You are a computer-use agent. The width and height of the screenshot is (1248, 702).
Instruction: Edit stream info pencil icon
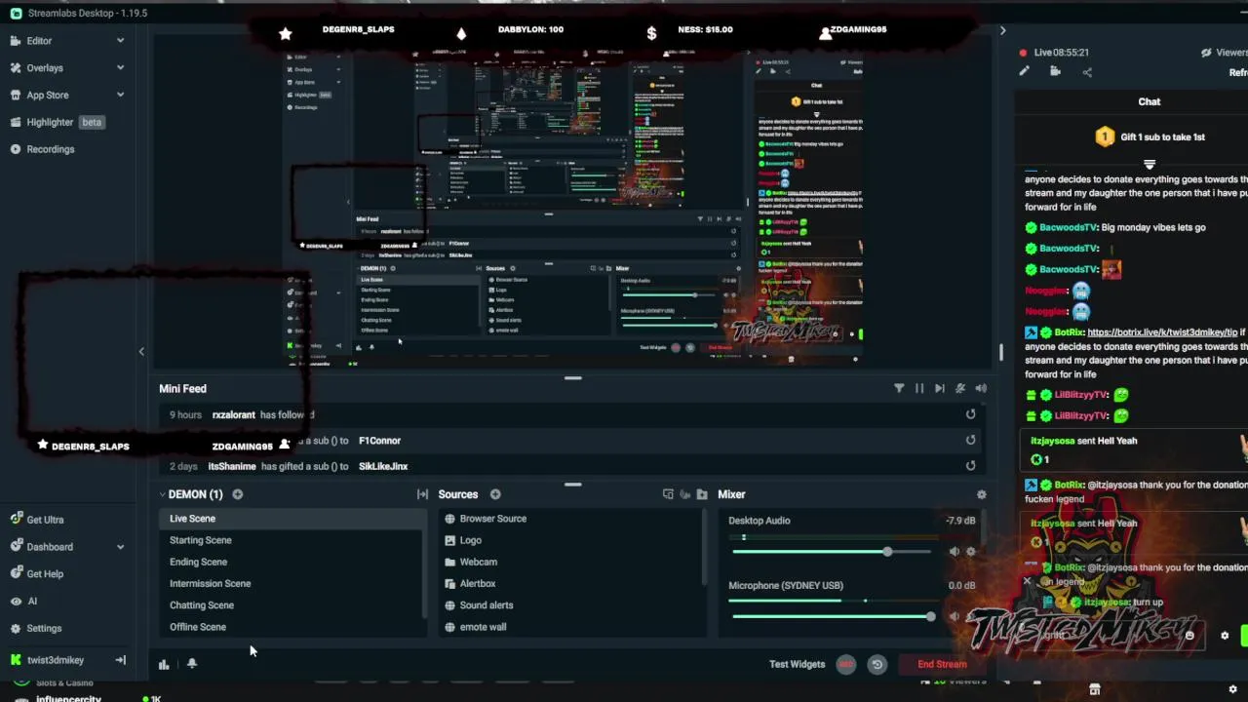[1024, 71]
